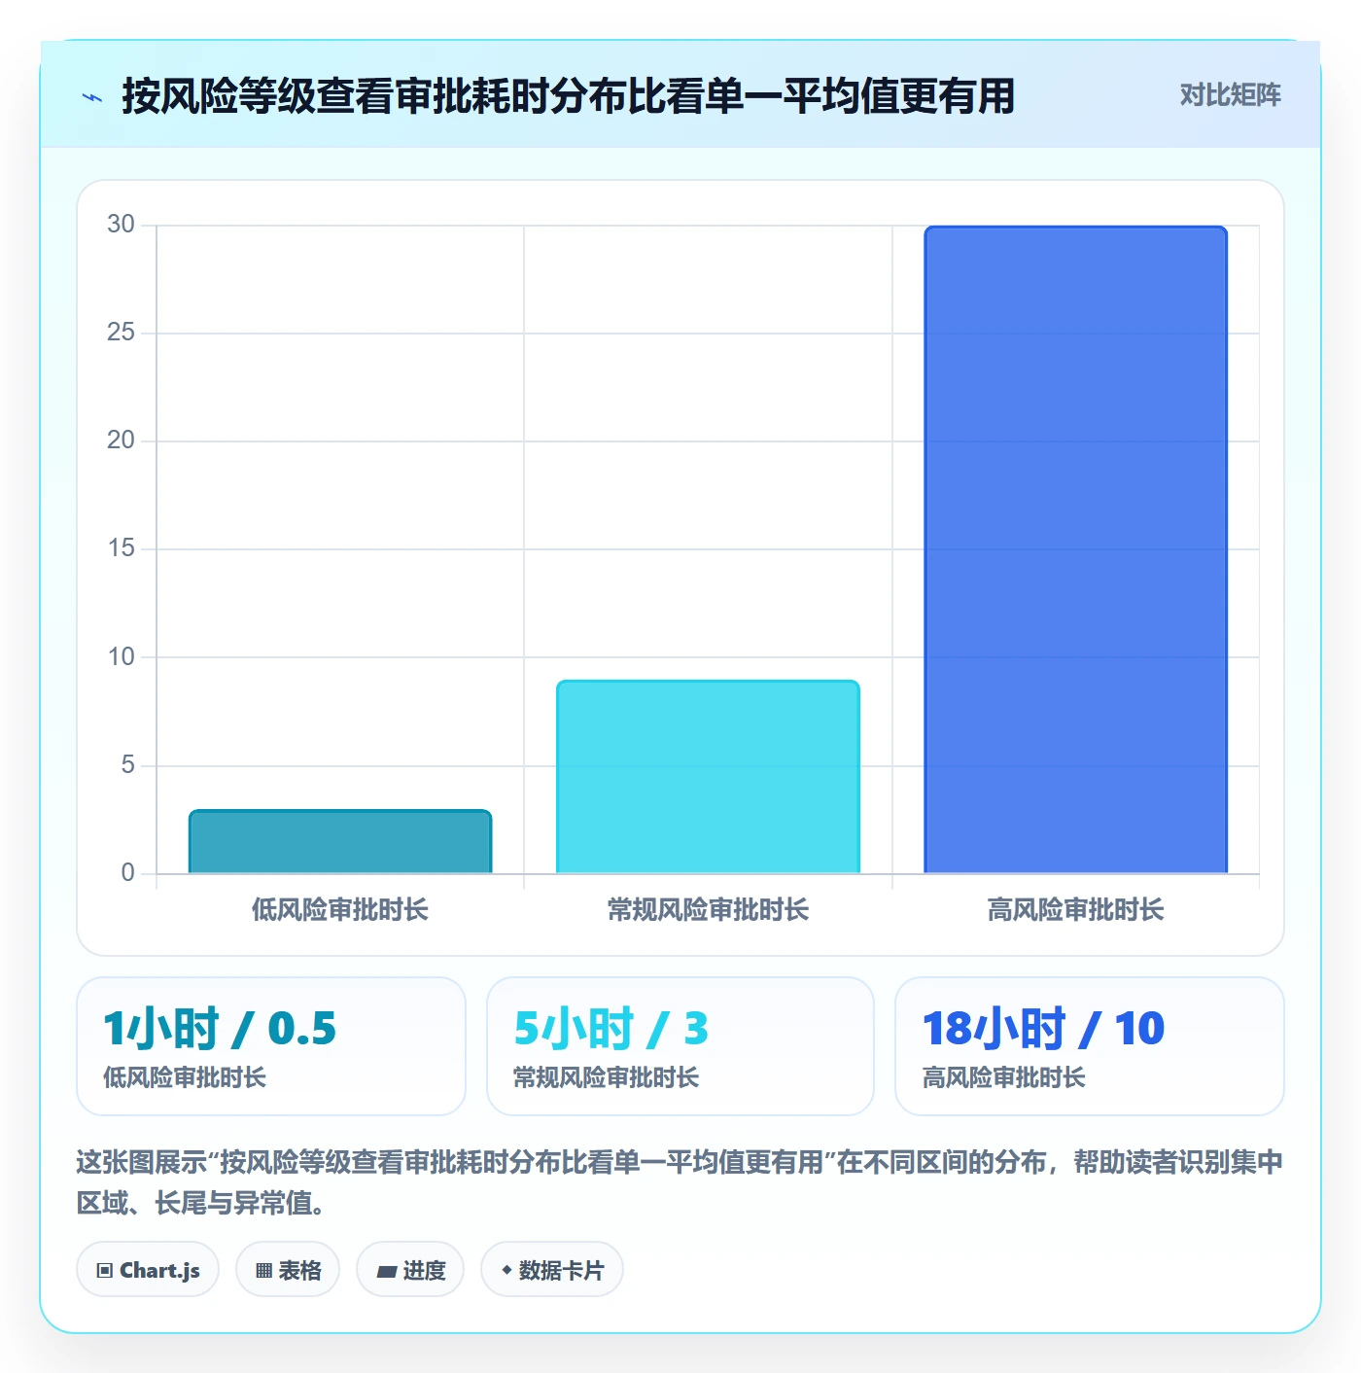Open the 5小时 / 3 data card
This screenshot has height=1373, width=1361.
[x=680, y=1046]
